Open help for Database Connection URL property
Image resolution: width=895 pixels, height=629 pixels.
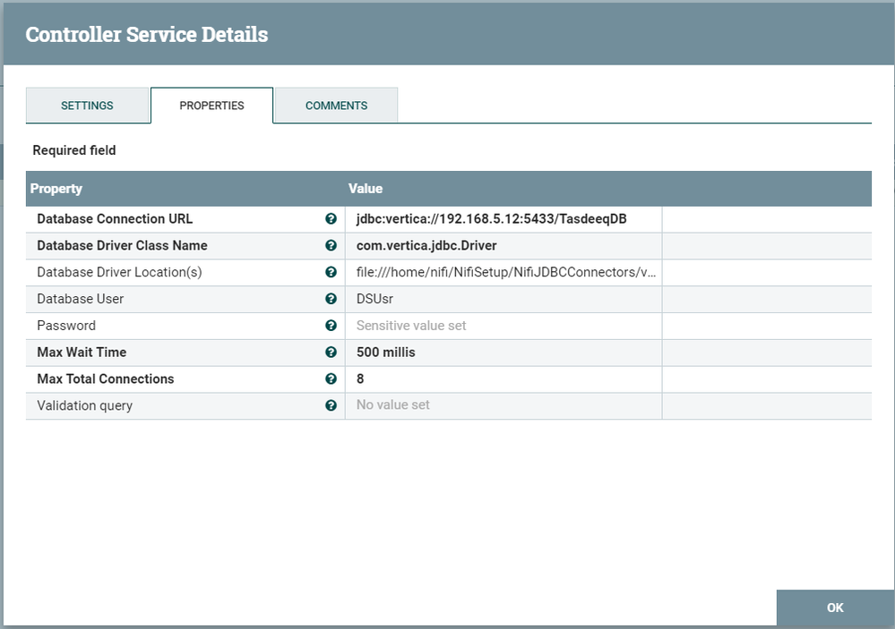(x=331, y=218)
